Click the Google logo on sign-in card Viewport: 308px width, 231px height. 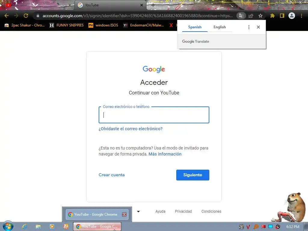[x=154, y=69]
